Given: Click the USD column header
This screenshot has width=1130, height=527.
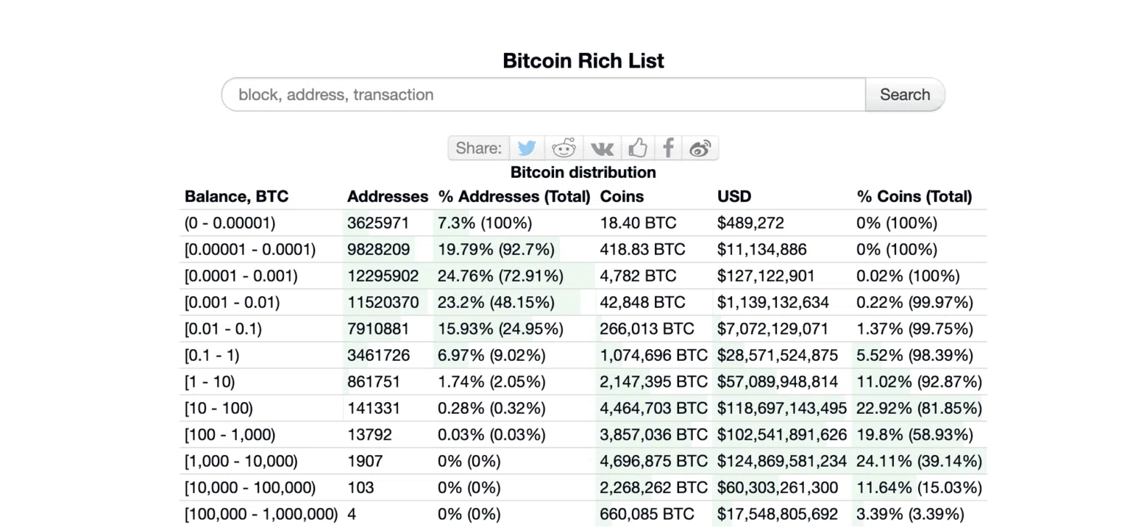Looking at the screenshot, I should pyautogui.click(x=734, y=196).
